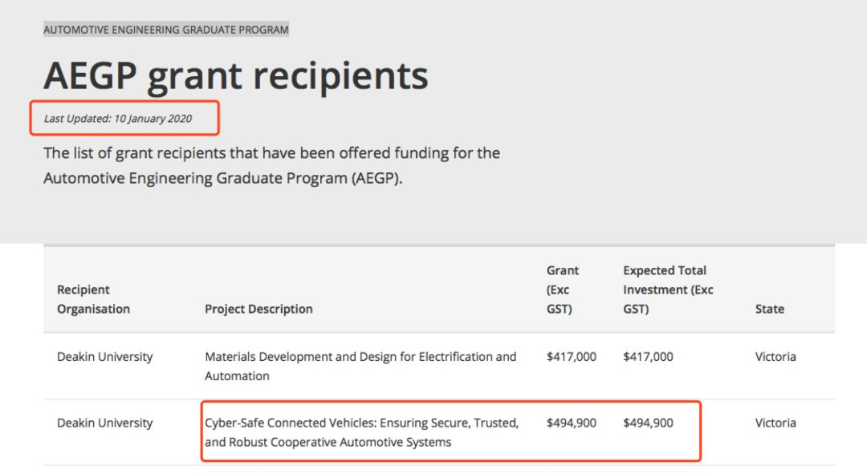Click the $494,900 expected total investment value
Image resolution: width=867 pixels, height=474 pixels.
coord(648,423)
